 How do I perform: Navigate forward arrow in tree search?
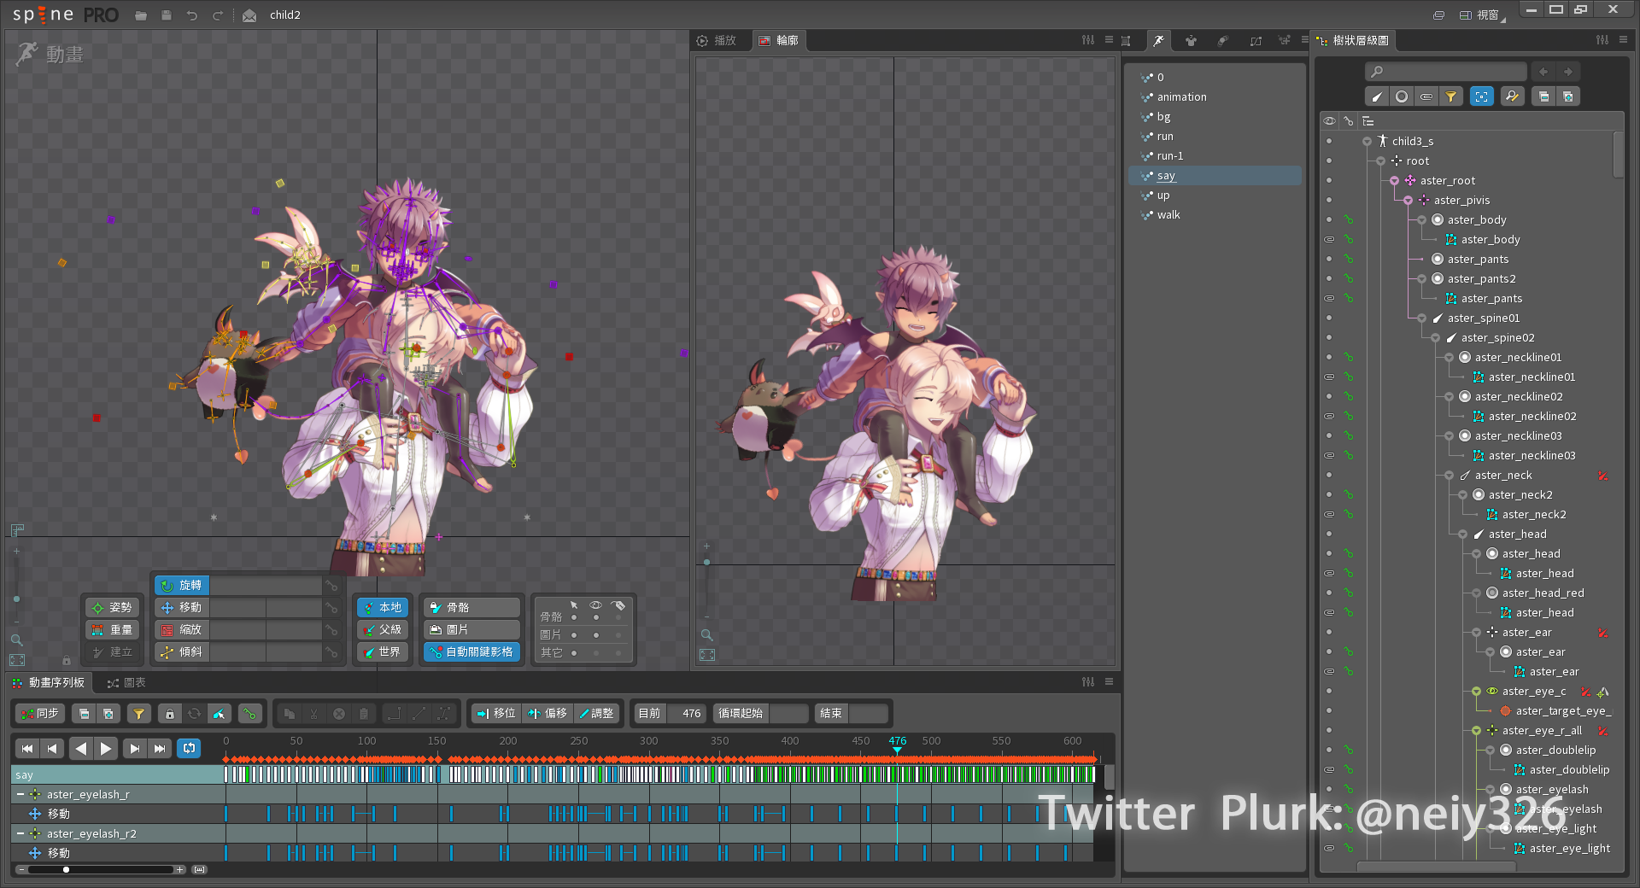click(x=1568, y=72)
